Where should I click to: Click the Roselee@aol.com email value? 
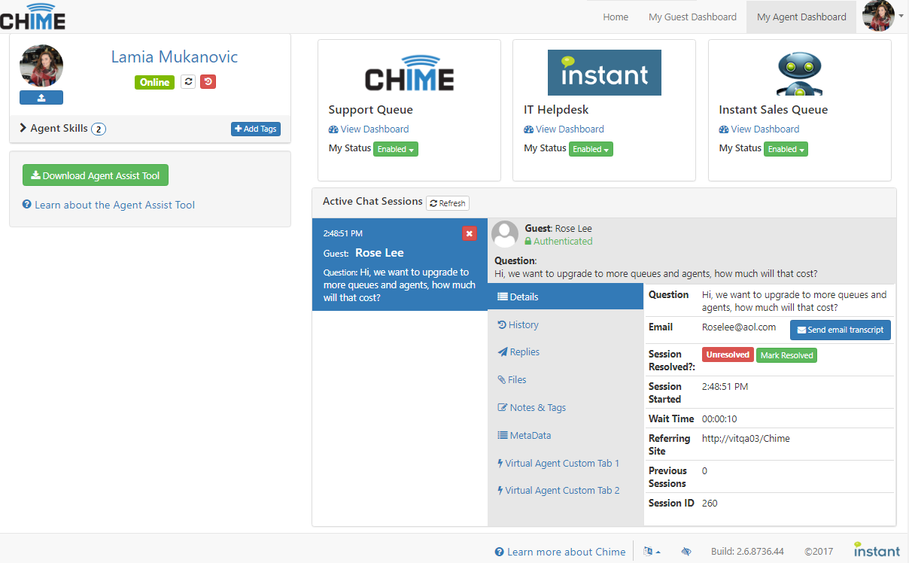tap(739, 327)
